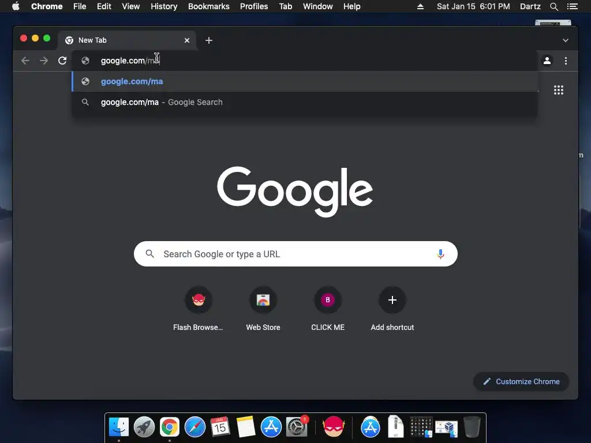Screen dimensions: 591x443
Task: Click the forward navigation arrow
Action: click(44, 61)
